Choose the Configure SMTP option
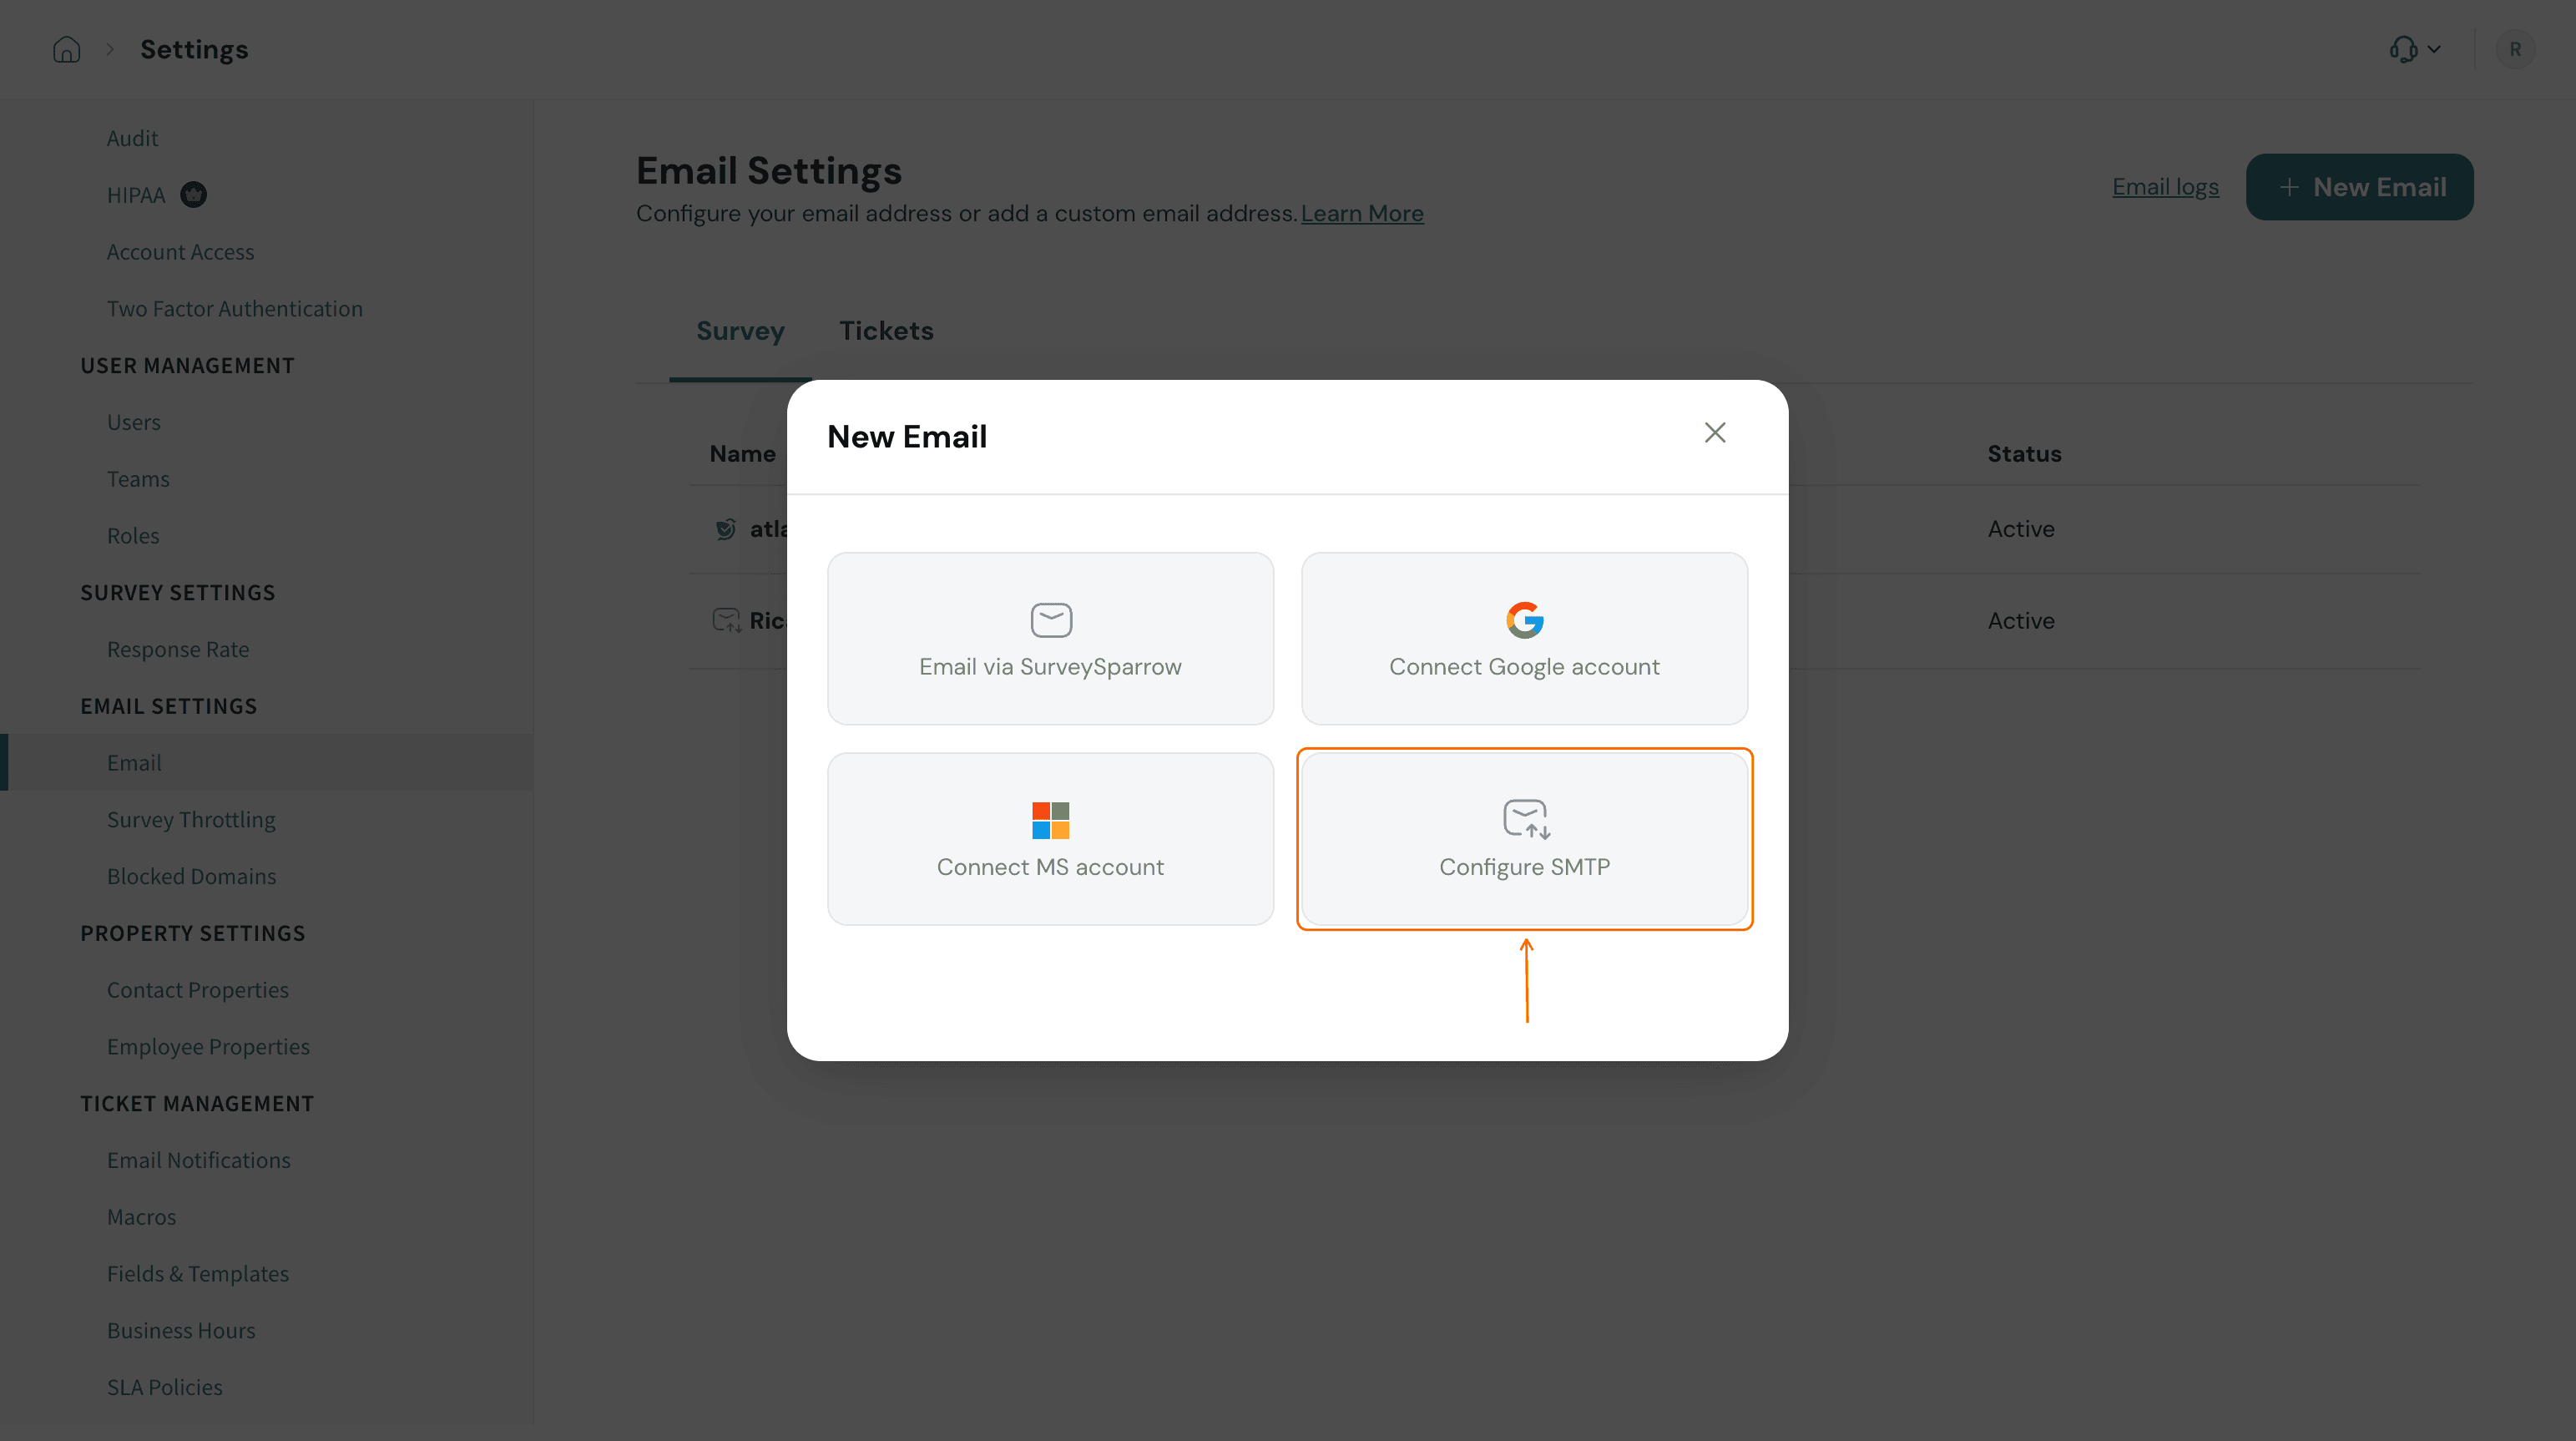The height and width of the screenshot is (1441, 2576). coord(1524,838)
